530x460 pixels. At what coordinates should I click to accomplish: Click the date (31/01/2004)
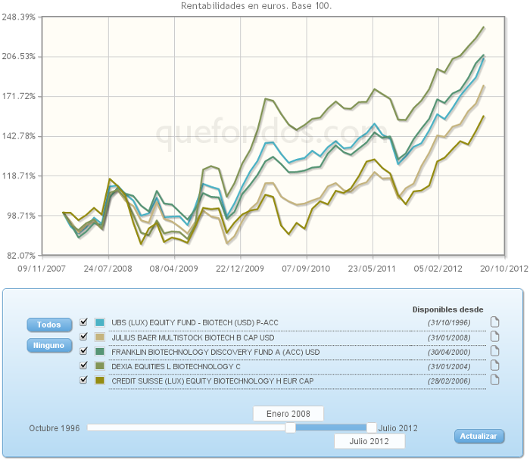[449, 367]
